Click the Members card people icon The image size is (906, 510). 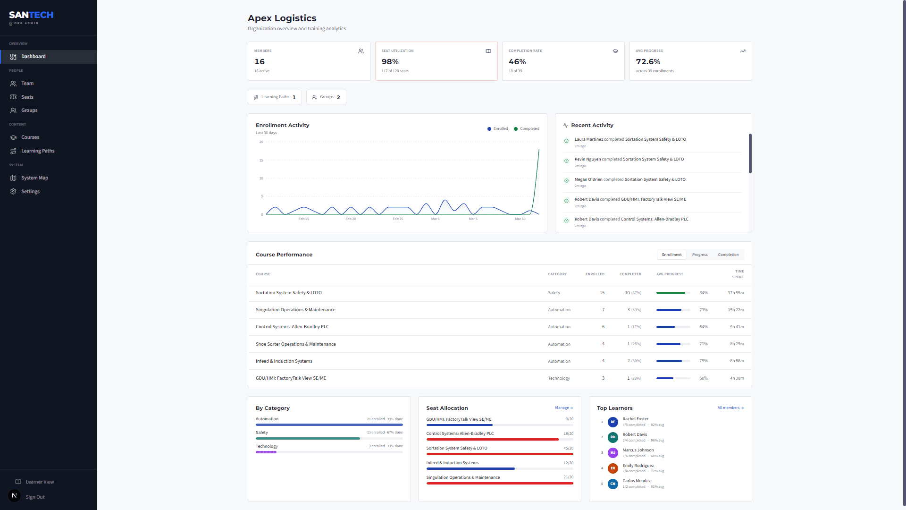point(361,51)
